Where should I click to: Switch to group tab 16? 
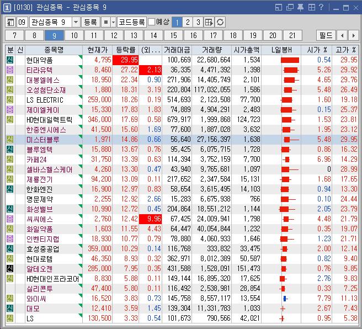(193, 35)
